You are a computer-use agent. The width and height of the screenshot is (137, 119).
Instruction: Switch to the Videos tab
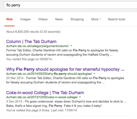coord(43,19)
